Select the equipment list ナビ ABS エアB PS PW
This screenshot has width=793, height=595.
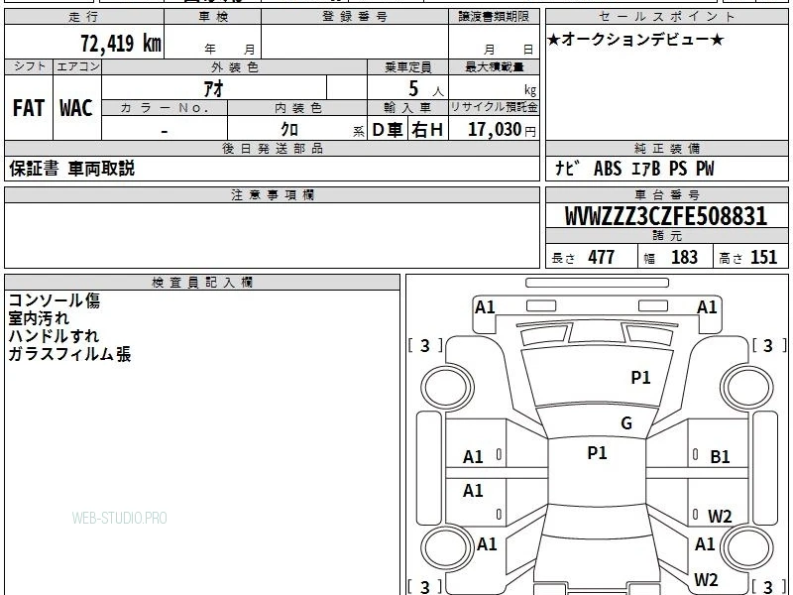(634, 169)
